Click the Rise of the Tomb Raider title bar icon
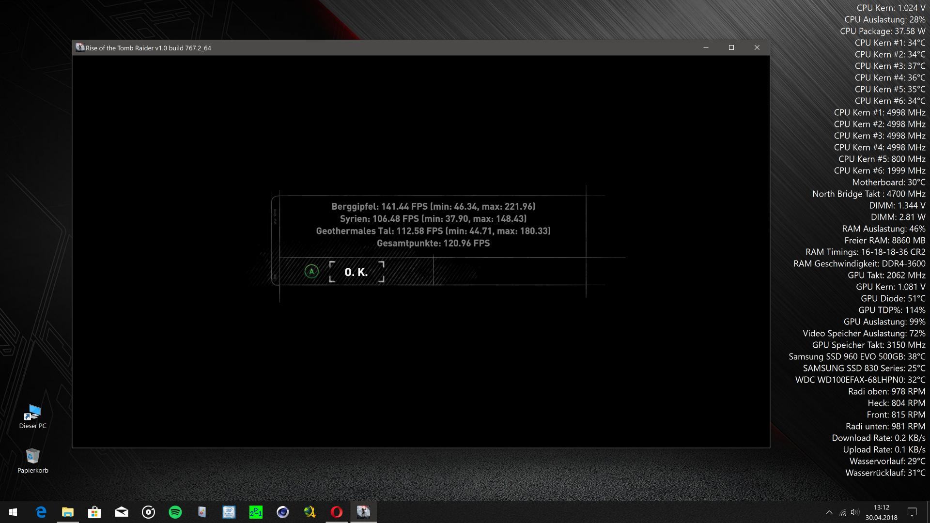 (80, 47)
